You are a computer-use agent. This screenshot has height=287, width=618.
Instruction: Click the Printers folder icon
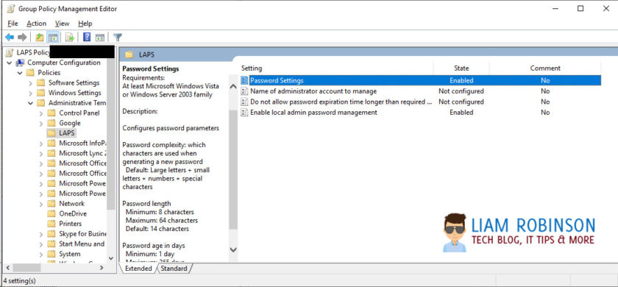(x=51, y=224)
